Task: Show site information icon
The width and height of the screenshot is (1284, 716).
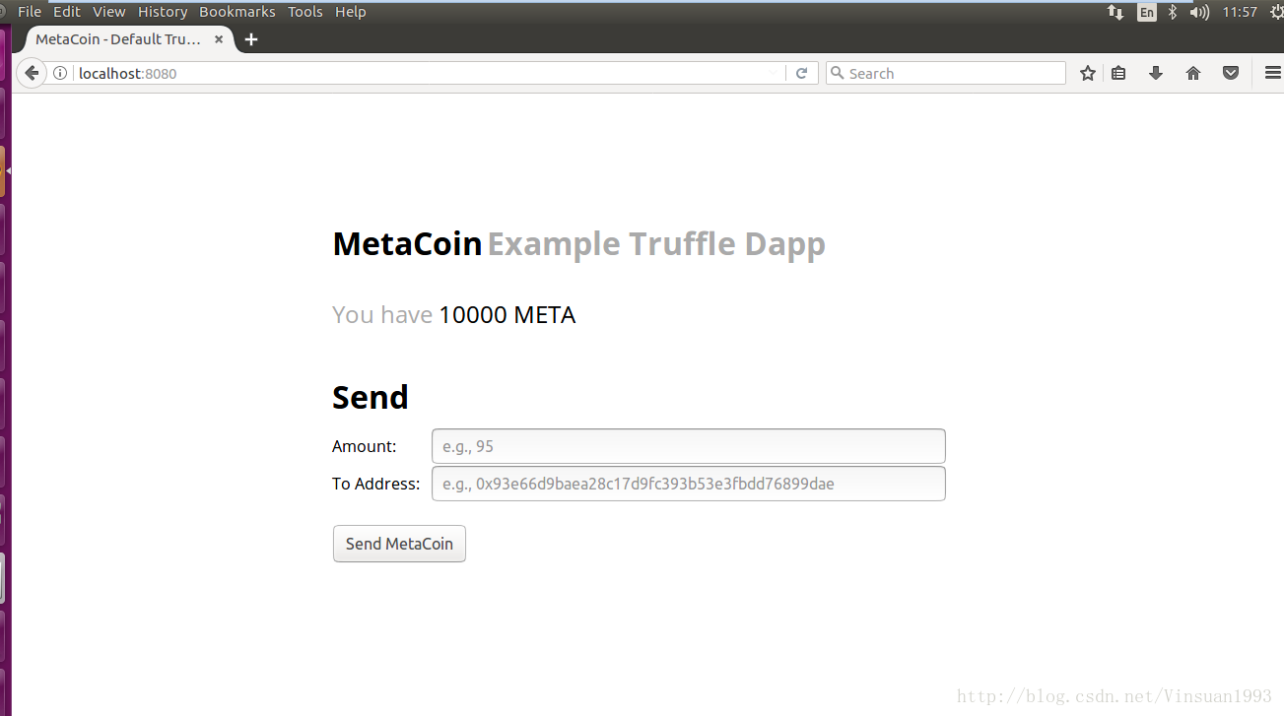Action: click(x=60, y=73)
